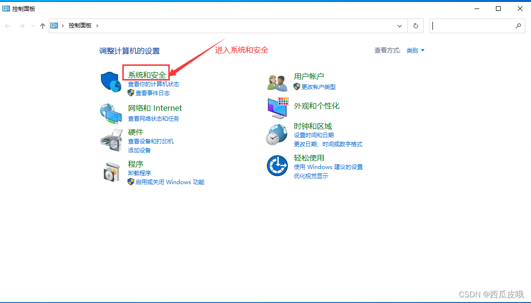Open 添加设备 link
Screen dimensions: 531x303
[139, 150]
